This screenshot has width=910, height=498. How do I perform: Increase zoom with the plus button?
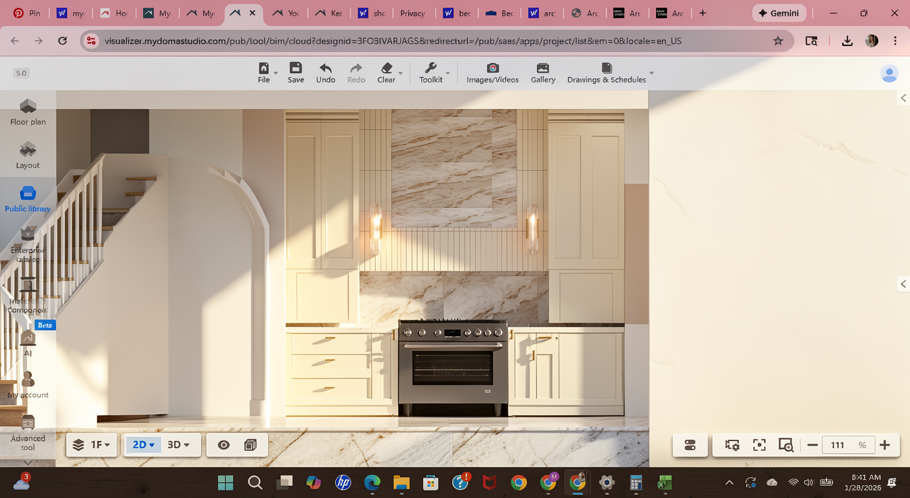point(884,445)
